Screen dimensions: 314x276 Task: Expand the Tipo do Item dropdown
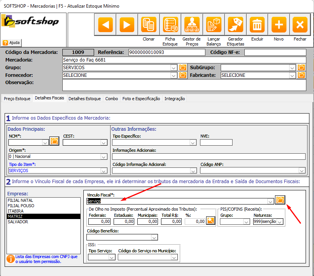(104, 170)
